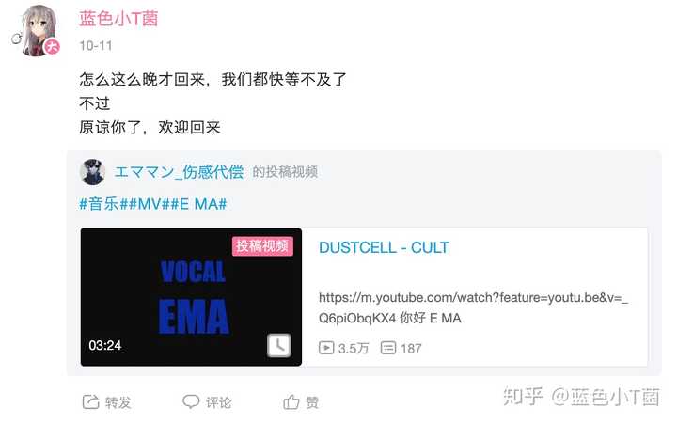Like the post with thumbs-up icon
The image size is (677, 424).
tap(291, 401)
